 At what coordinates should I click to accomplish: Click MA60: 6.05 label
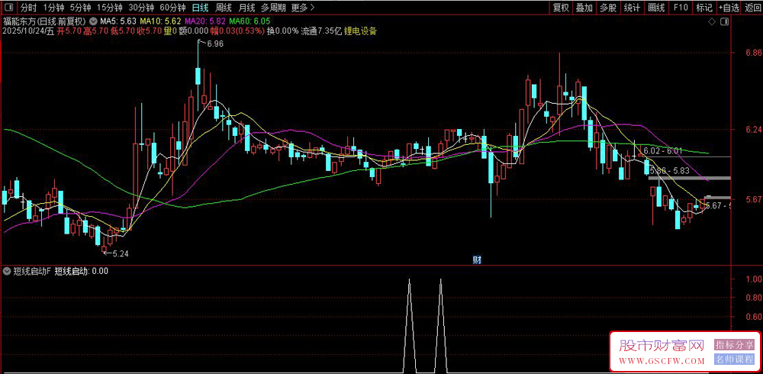click(250, 21)
